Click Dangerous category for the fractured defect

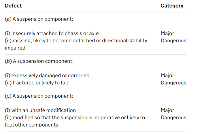point(173,83)
